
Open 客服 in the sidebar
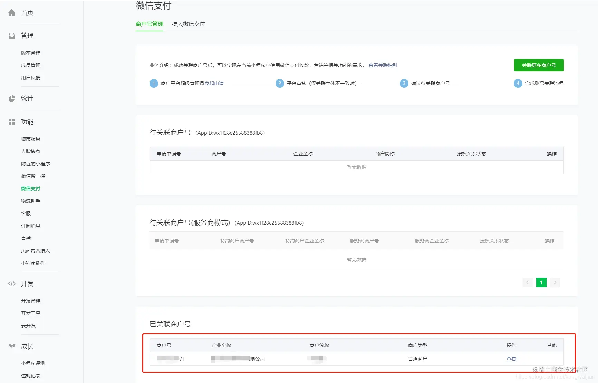[26, 213]
